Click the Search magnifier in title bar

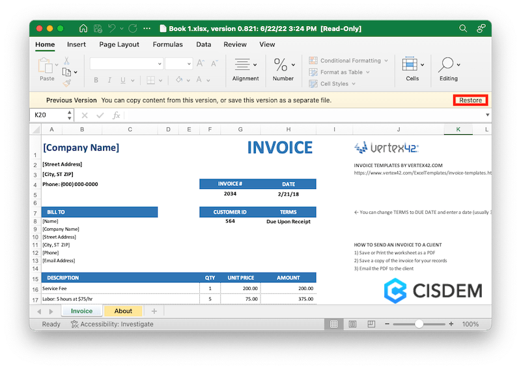[463, 29]
